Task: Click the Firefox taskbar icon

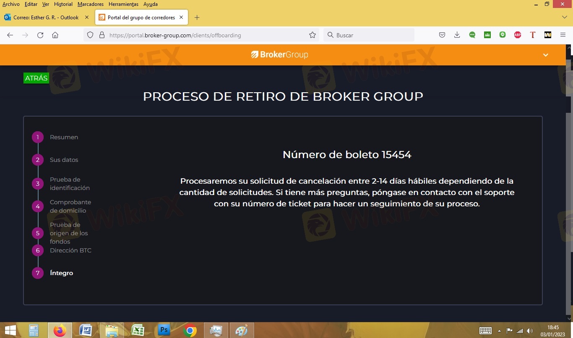Action: 60,330
